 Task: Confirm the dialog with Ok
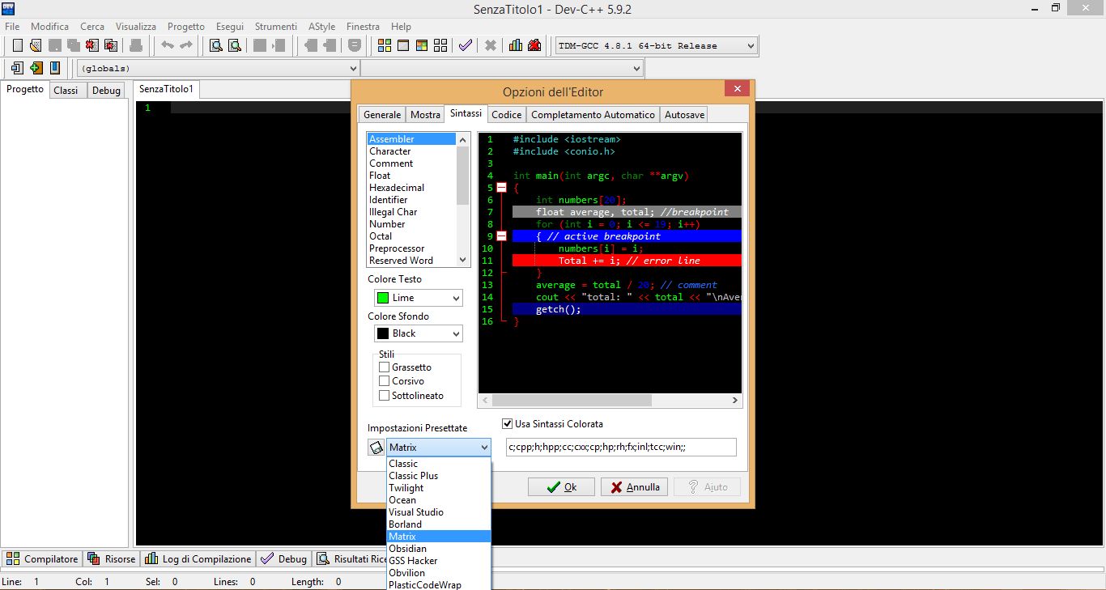point(561,487)
